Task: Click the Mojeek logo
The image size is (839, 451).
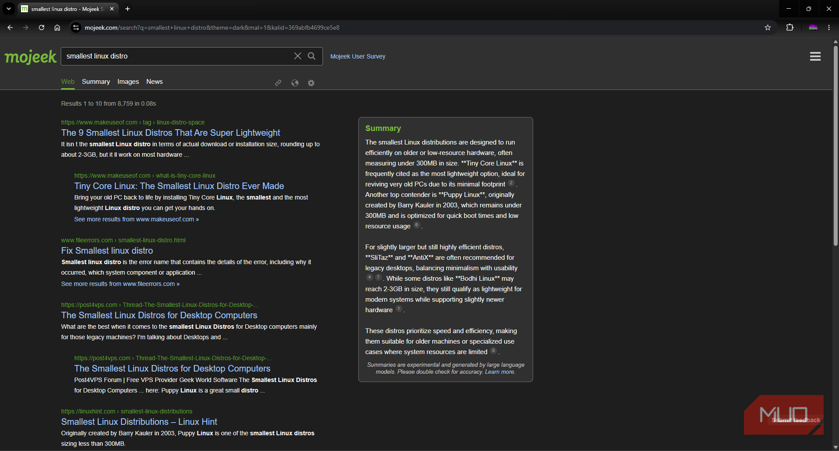Action: click(x=31, y=56)
